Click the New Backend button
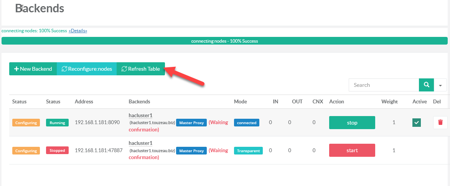The image size is (450, 186). tap(33, 69)
